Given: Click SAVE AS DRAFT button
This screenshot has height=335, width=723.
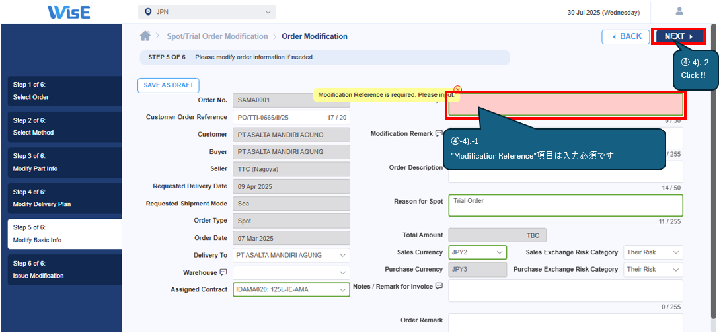Looking at the screenshot, I should click(x=168, y=85).
